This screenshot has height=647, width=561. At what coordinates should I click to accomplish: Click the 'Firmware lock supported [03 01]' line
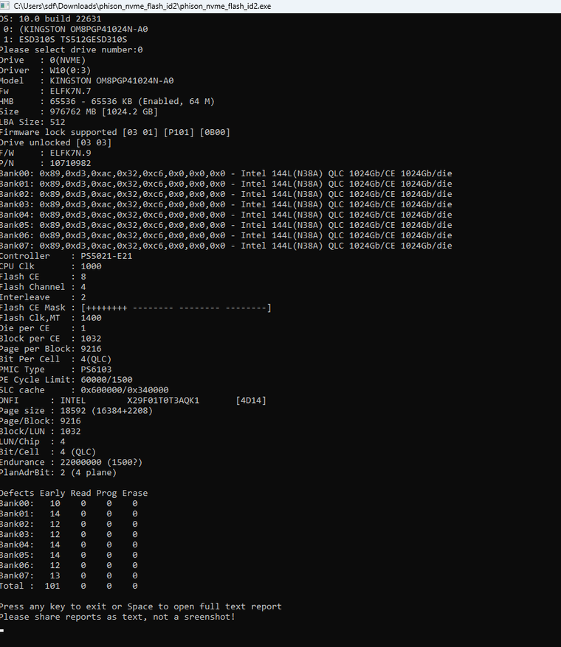click(115, 133)
